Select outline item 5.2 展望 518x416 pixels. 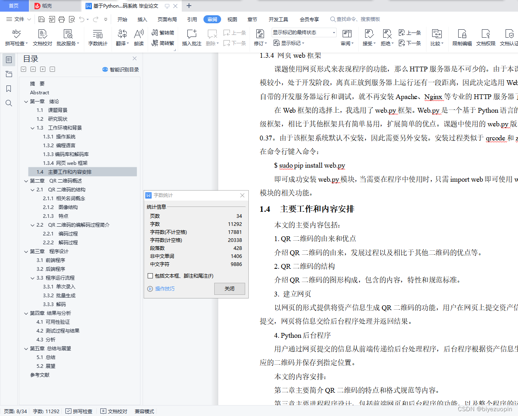46,366
